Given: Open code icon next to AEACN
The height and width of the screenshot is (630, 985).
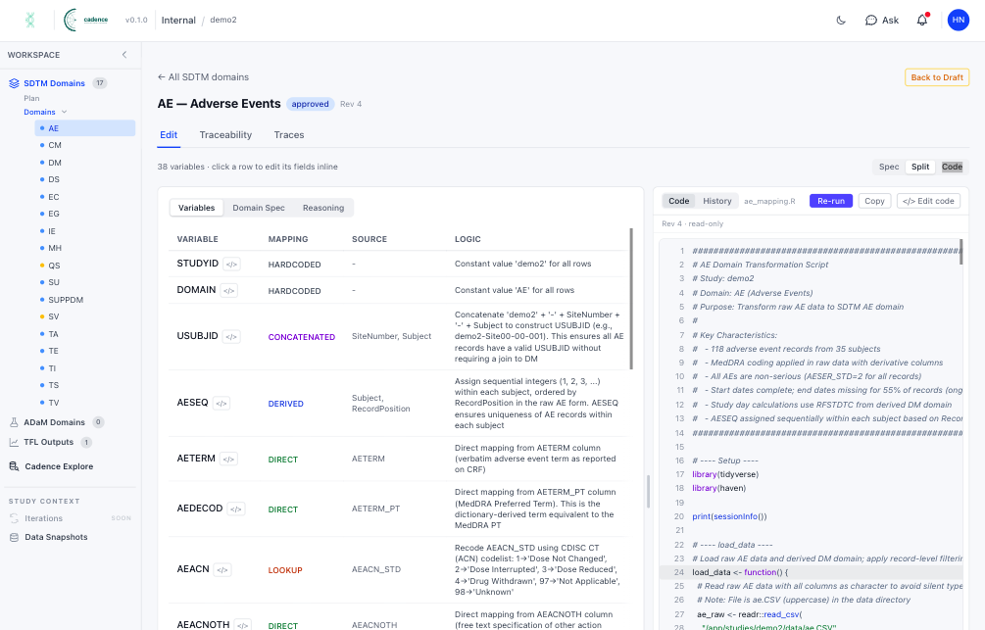Looking at the screenshot, I should [222, 569].
